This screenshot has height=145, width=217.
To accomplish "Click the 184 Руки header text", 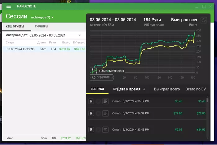I will (x=152, y=20).
